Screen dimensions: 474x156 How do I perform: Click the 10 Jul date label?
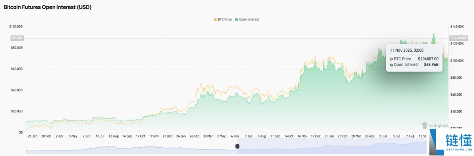[x=100, y=136]
